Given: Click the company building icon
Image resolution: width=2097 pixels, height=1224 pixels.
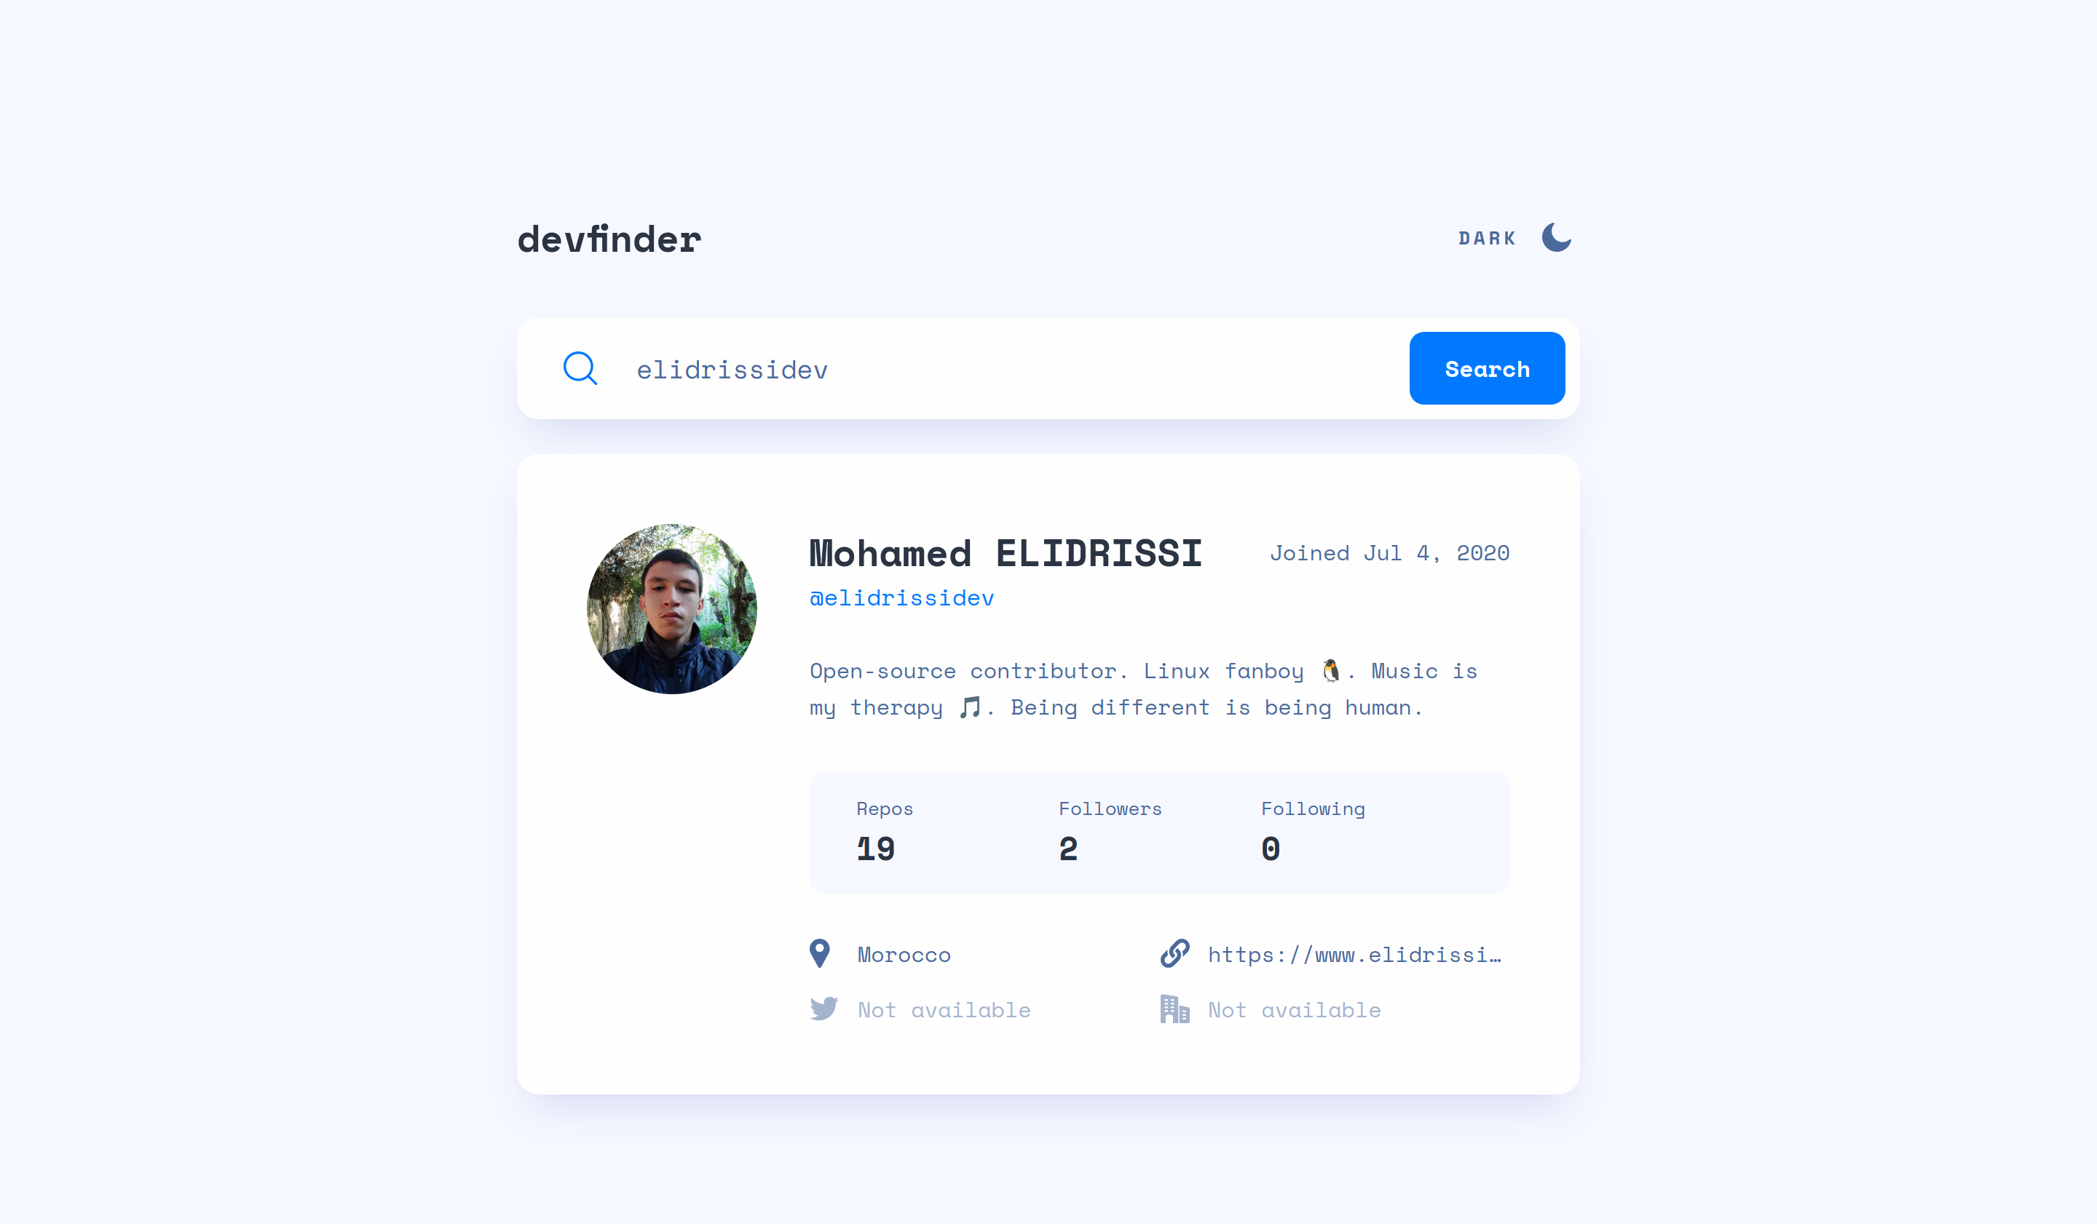Looking at the screenshot, I should click(x=1175, y=1009).
